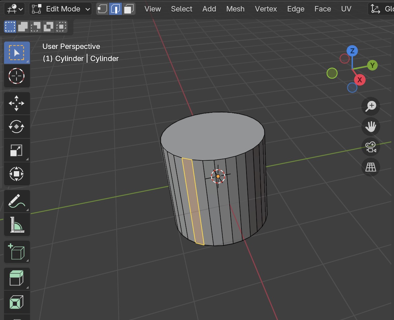Select the Add Cube tool
The width and height of the screenshot is (394, 320).
coord(17,252)
